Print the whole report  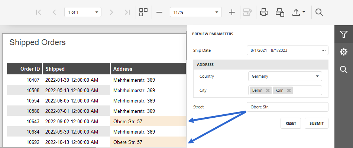click(264, 12)
